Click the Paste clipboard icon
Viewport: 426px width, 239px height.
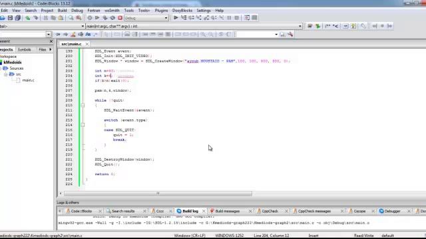(x=61, y=18)
